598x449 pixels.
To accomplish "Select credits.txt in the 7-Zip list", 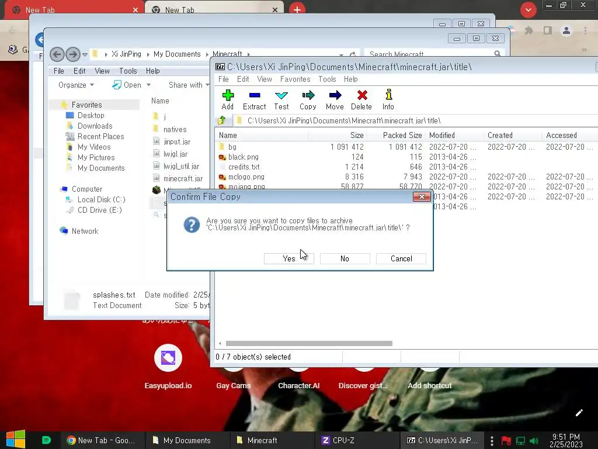I will pos(244,167).
